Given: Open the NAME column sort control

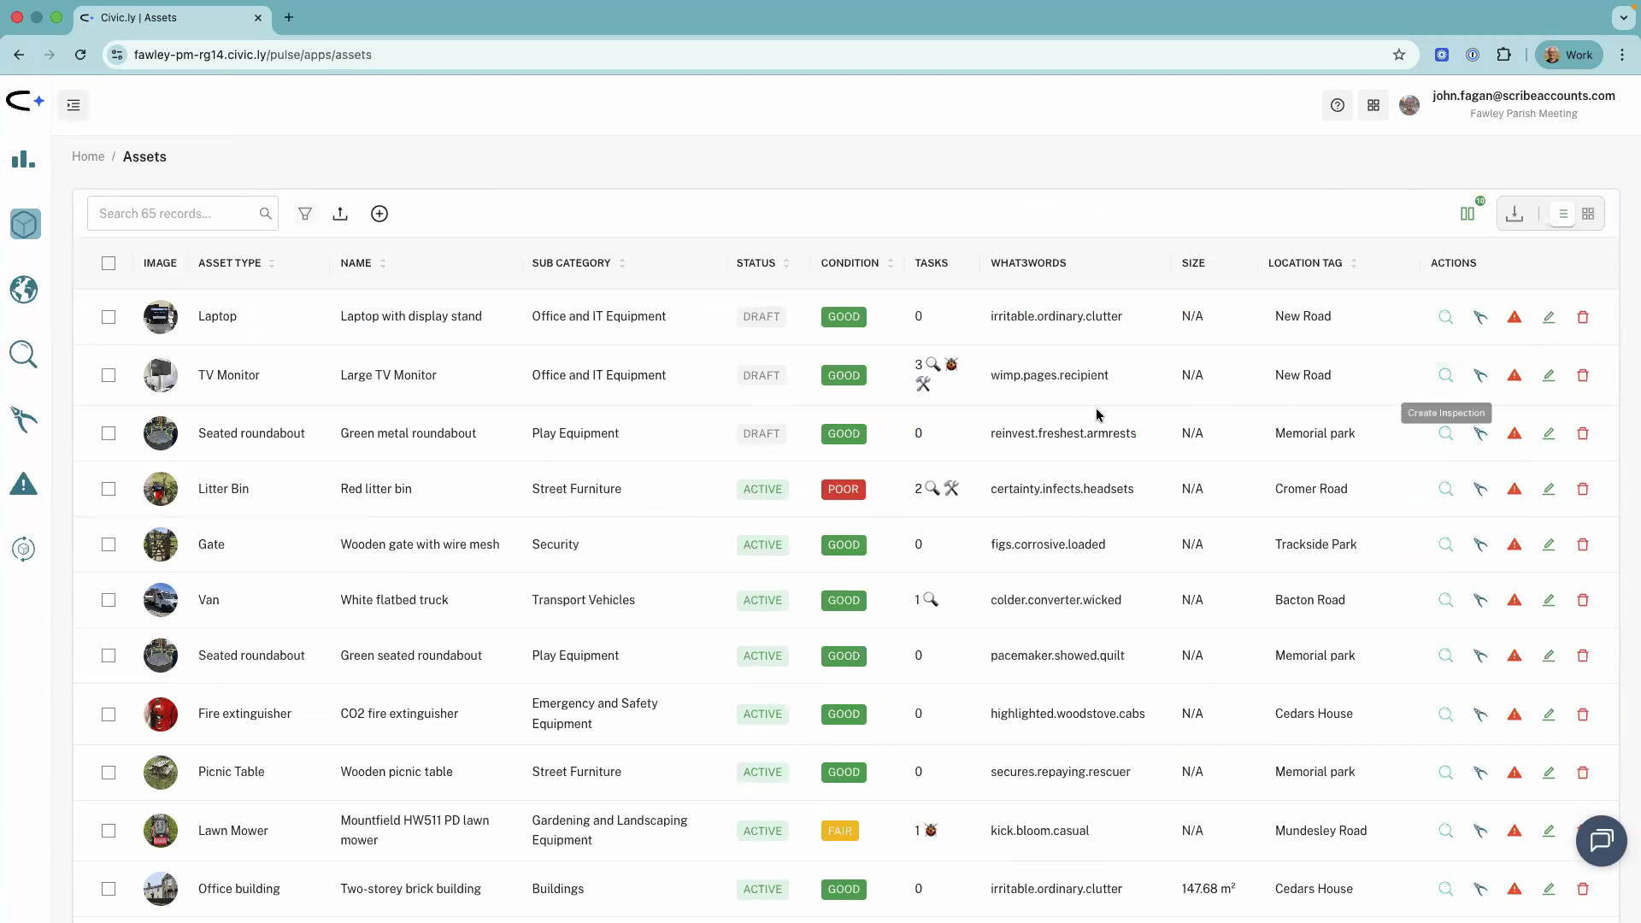Looking at the screenshot, I should 385,262.
